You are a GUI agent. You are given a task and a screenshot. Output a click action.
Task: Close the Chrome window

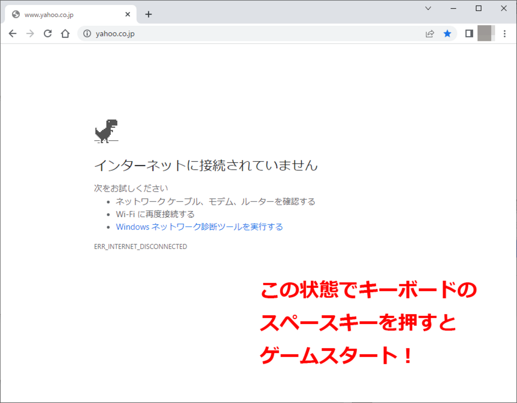504,8
